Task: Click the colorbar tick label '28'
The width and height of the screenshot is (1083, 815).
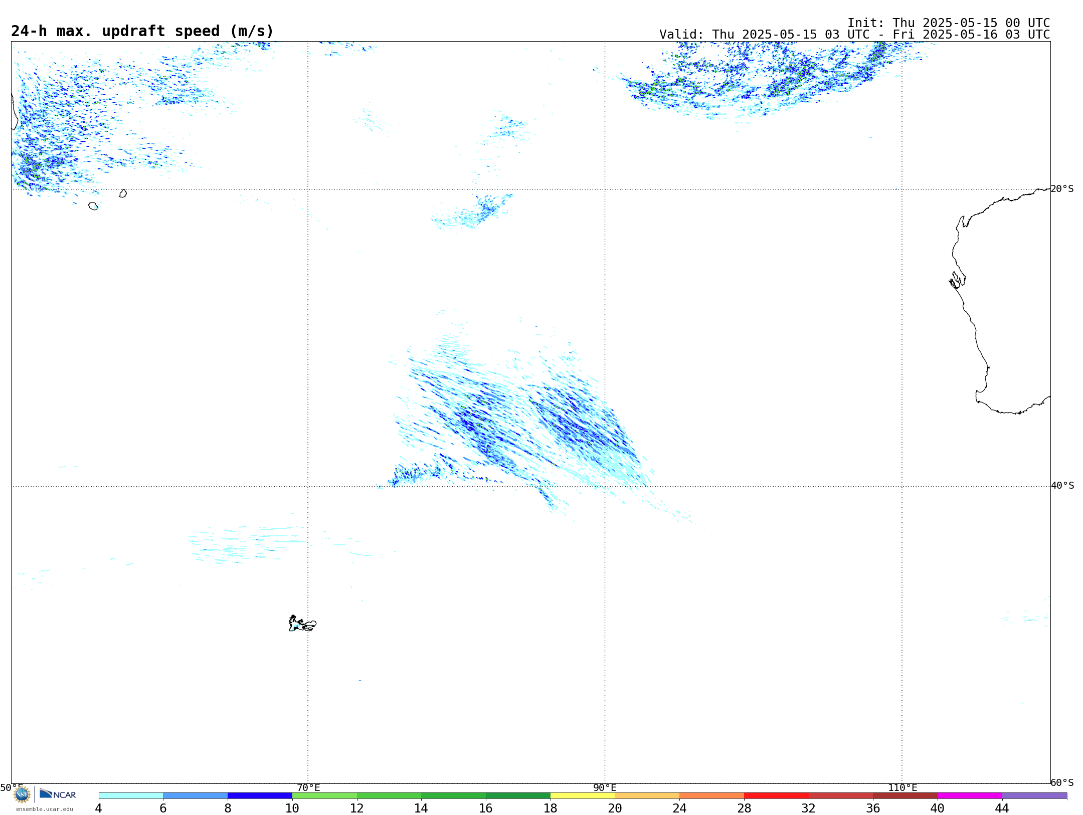Action: 744,808
